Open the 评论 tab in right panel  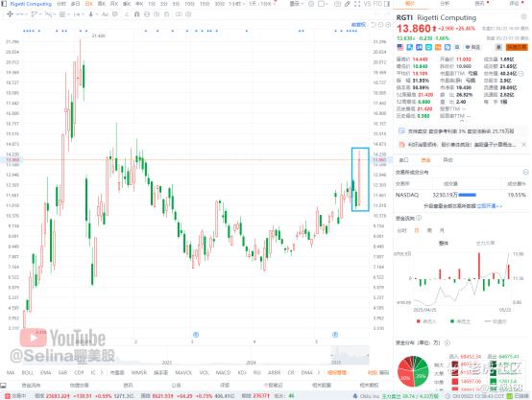tap(515, 4)
